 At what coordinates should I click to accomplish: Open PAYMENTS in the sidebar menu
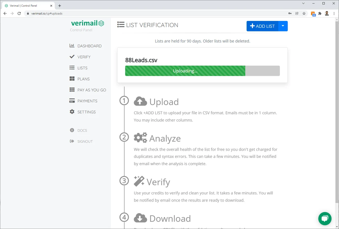pyautogui.click(x=87, y=101)
